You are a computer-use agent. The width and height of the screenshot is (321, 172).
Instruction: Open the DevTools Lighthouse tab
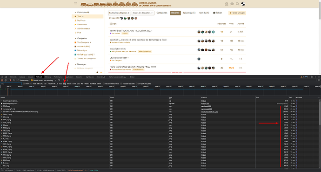pyautogui.click(x=90, y=77)
